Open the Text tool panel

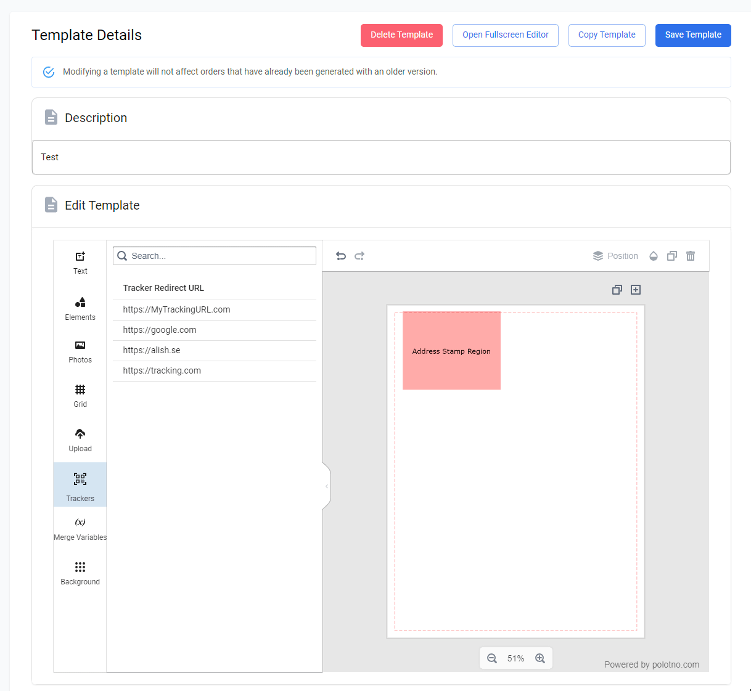(80, 263)
